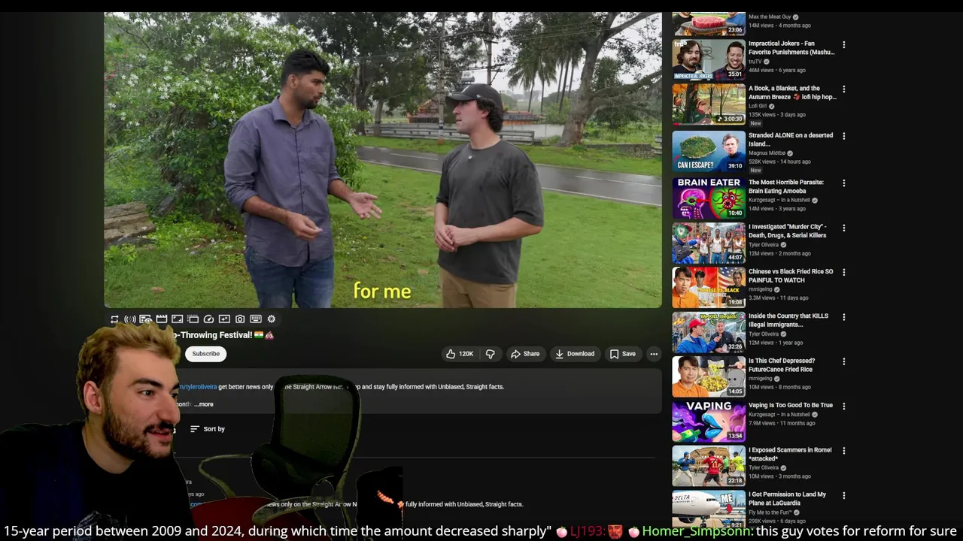963x541 pixels.
Task: Subscribe to the channel
Action: pos(205,354)
